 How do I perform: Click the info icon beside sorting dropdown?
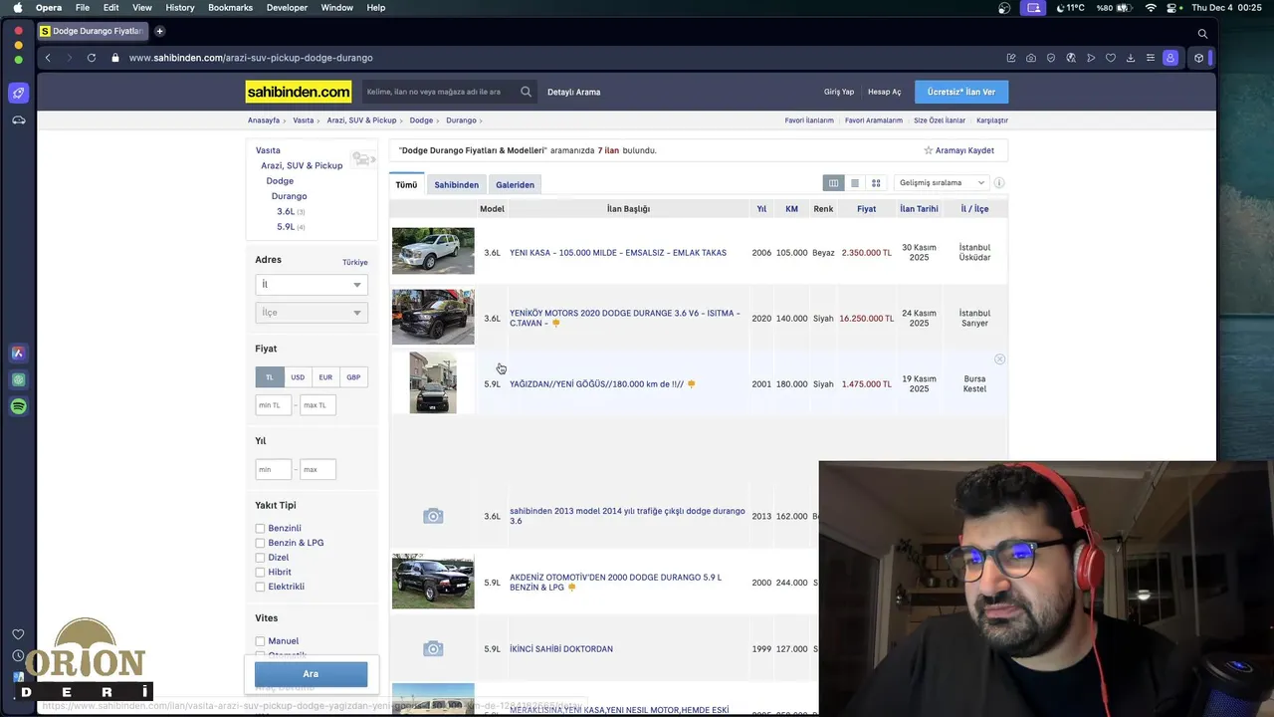point(999,183)
